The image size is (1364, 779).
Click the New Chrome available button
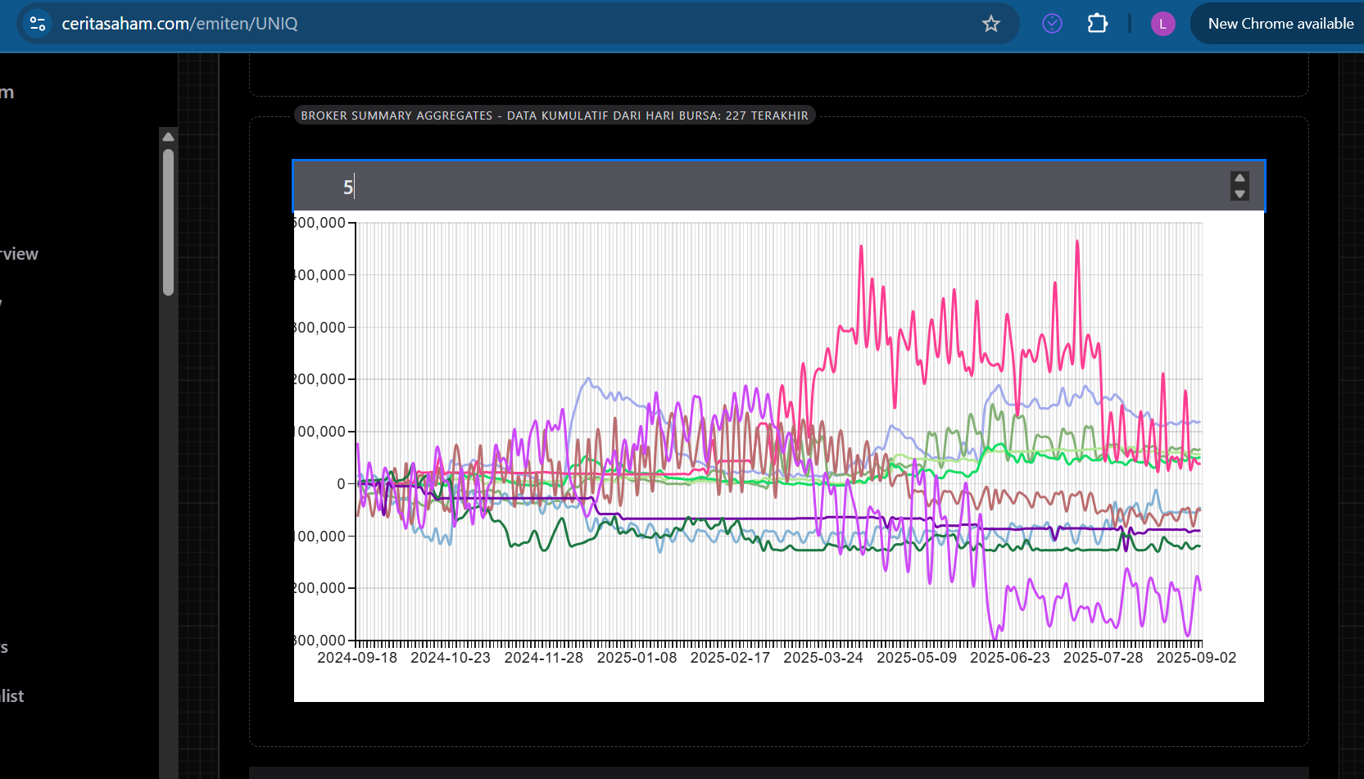(1280, 24)
